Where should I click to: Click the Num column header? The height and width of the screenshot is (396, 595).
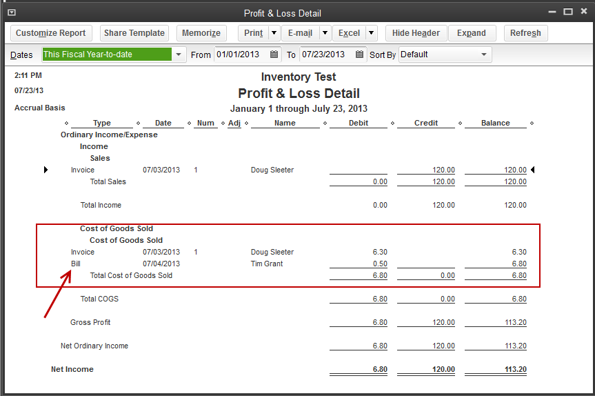(x=205, y=123)
